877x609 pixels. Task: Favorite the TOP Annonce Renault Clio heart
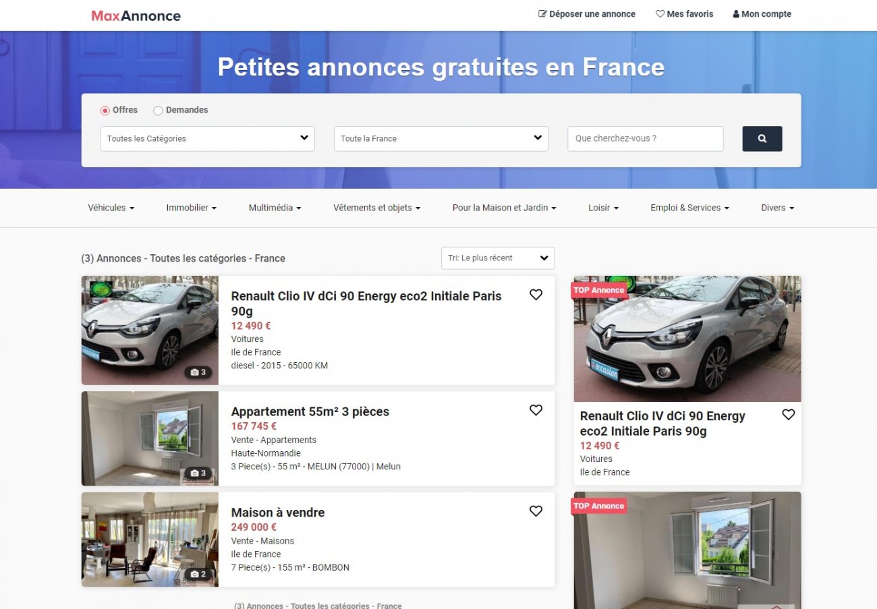click(789, 415)
